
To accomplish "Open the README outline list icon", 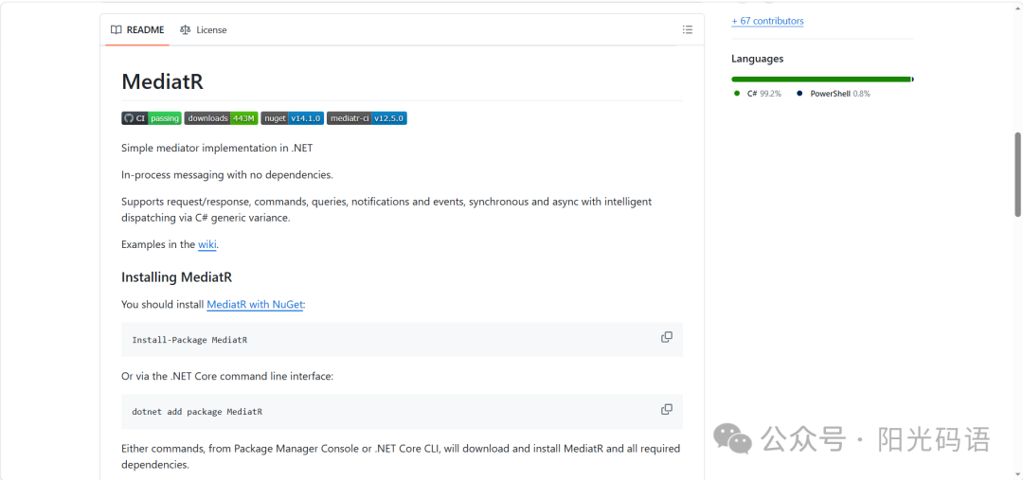I will pos(687,29).
